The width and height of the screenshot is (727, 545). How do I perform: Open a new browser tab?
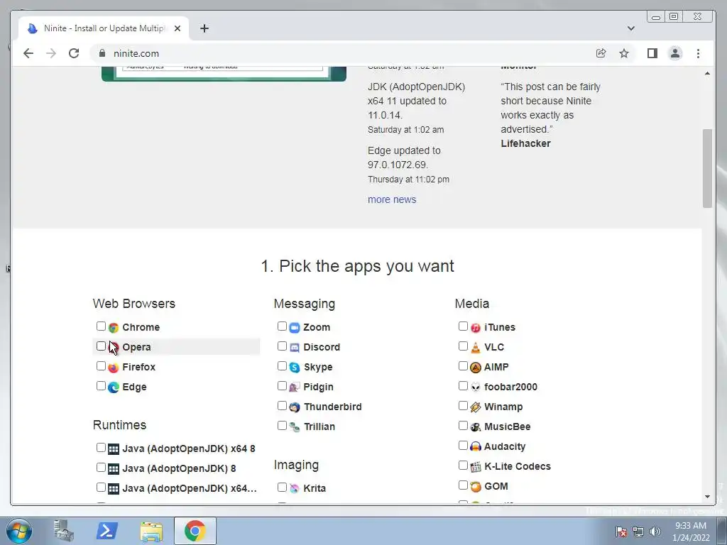pos(204,28)
